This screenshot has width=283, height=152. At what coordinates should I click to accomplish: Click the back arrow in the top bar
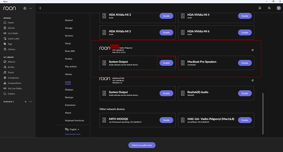40,8
